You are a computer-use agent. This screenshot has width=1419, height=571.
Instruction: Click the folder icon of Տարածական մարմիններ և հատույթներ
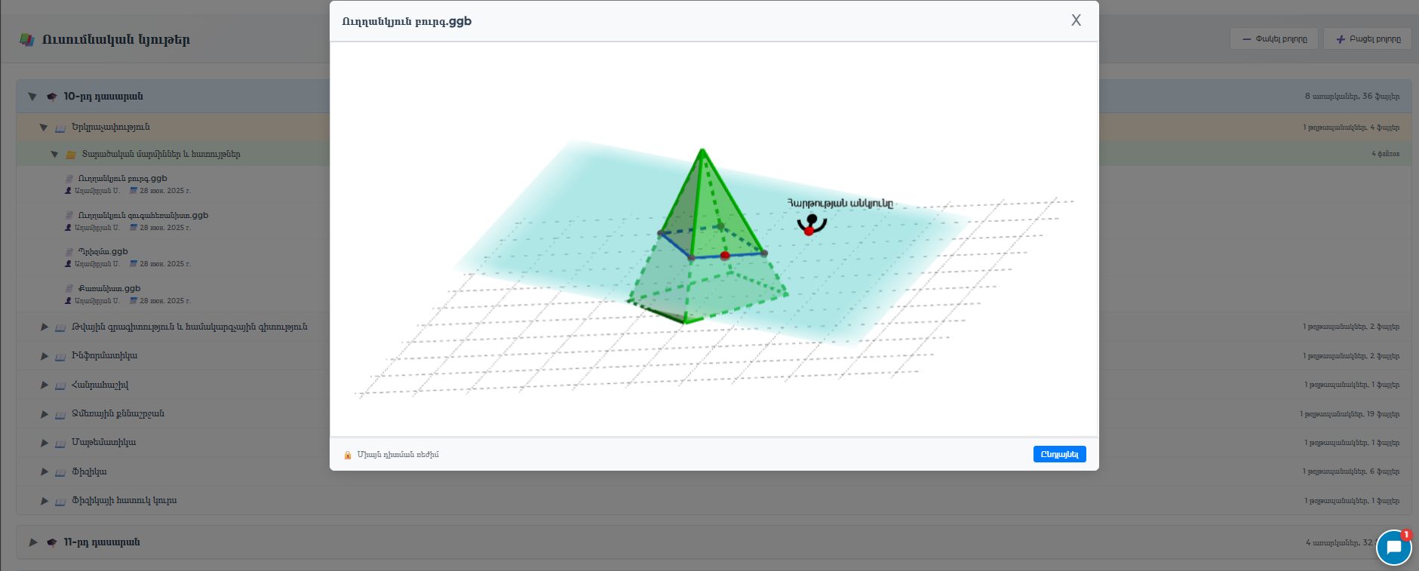pyautogui.click(x=71, y=155)
